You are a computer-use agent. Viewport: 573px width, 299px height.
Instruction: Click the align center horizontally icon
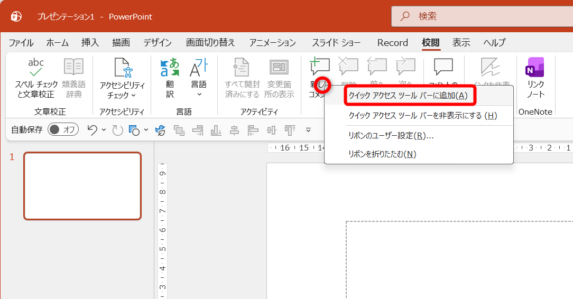[x=234, y=130]
